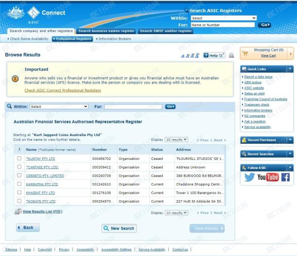Select the largest text size A icon

(197, 55)
